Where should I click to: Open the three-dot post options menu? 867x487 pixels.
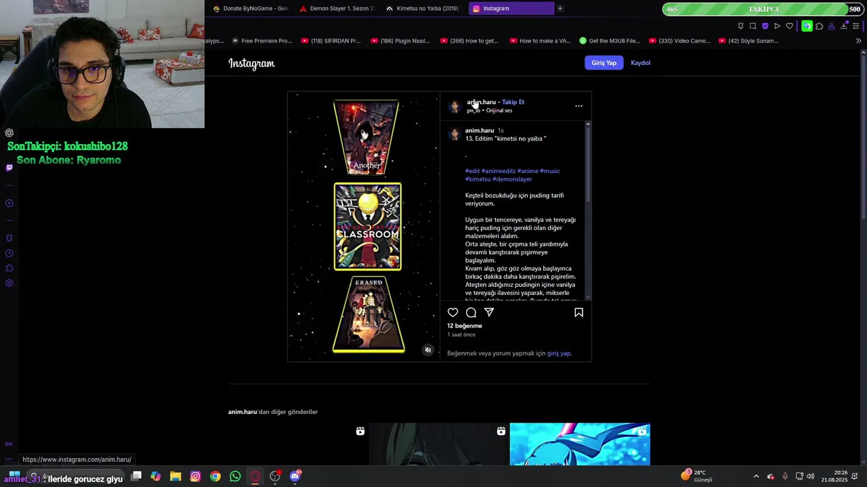[x=578, y=106]
